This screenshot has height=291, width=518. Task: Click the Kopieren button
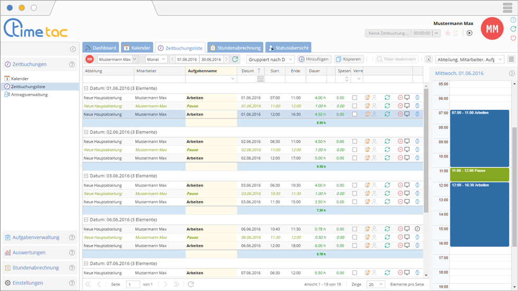(x=348, y=60)
